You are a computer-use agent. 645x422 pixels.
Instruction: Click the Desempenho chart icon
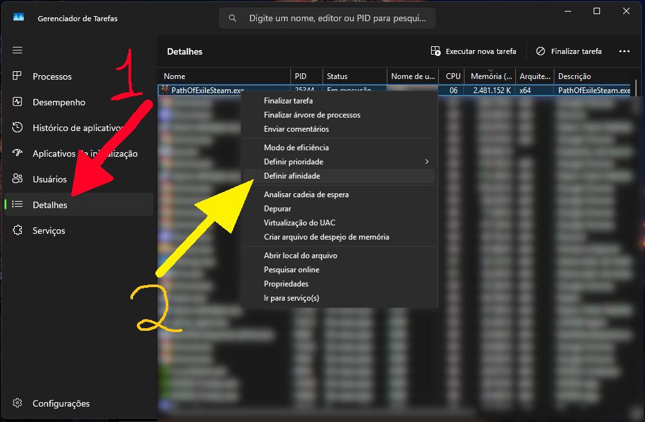point(17,101)
